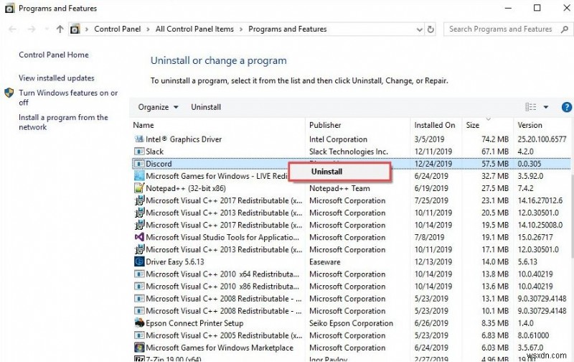Viewport: 574px width, 362px height.
Task: Click the Visual Studio Tools icon
Action: (139, 237)
